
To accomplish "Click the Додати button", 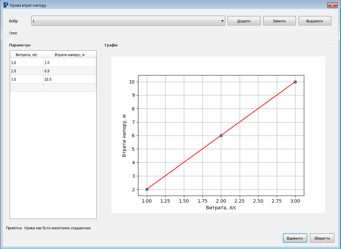I will click(244, 21).
